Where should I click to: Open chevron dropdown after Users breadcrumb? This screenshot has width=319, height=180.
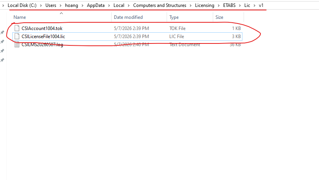pyautogui.click(x=60, y=5)
